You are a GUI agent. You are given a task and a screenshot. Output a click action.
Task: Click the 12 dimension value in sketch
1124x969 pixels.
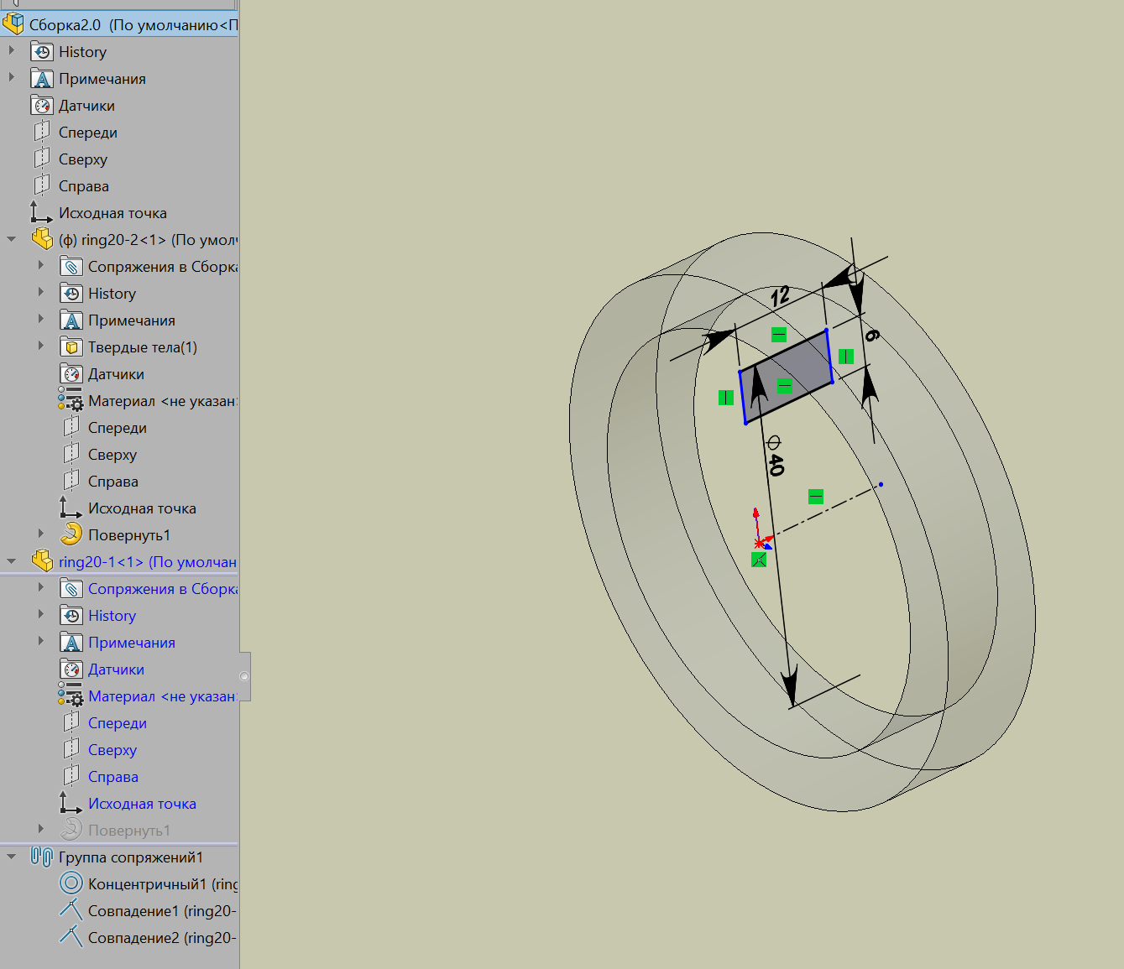click(780, 295)
